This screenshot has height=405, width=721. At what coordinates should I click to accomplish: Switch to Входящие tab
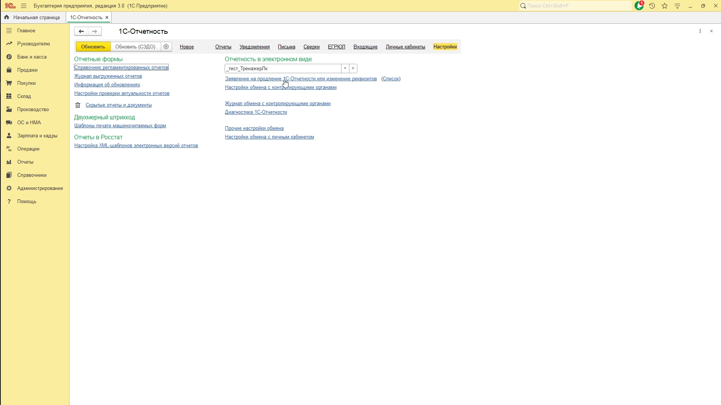366,47
